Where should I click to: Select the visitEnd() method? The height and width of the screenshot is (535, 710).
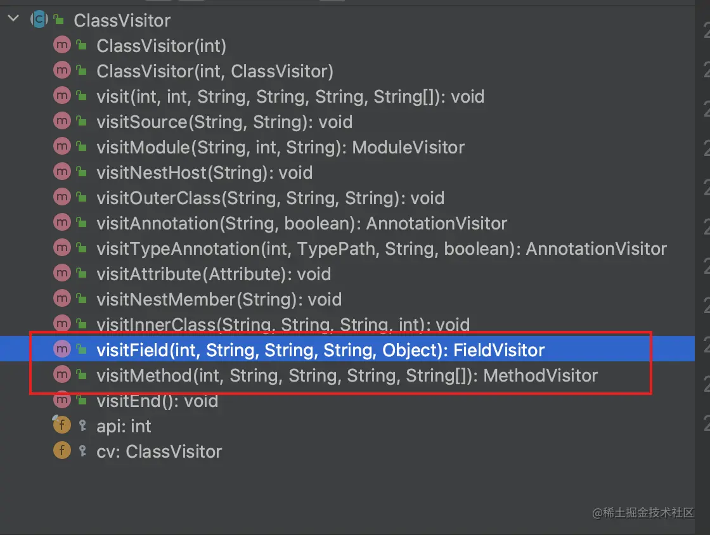[157, 401]
